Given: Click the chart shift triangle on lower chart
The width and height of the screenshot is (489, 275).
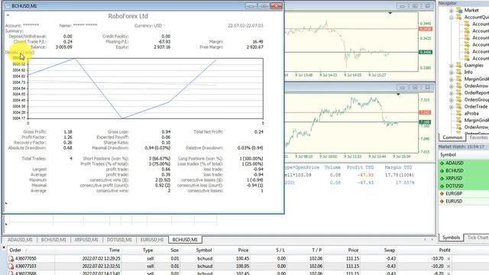Looking at the screenshot, I should [398, 94].
